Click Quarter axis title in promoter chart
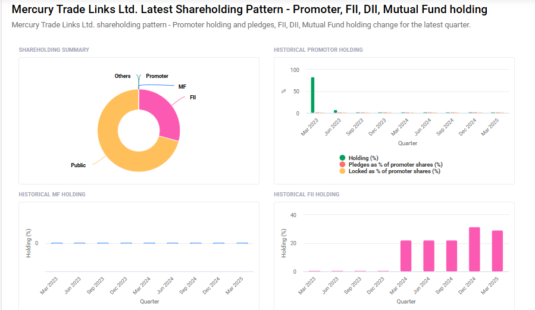The height and width of the screenshot is (310, 535). click(x=408, y=143)
